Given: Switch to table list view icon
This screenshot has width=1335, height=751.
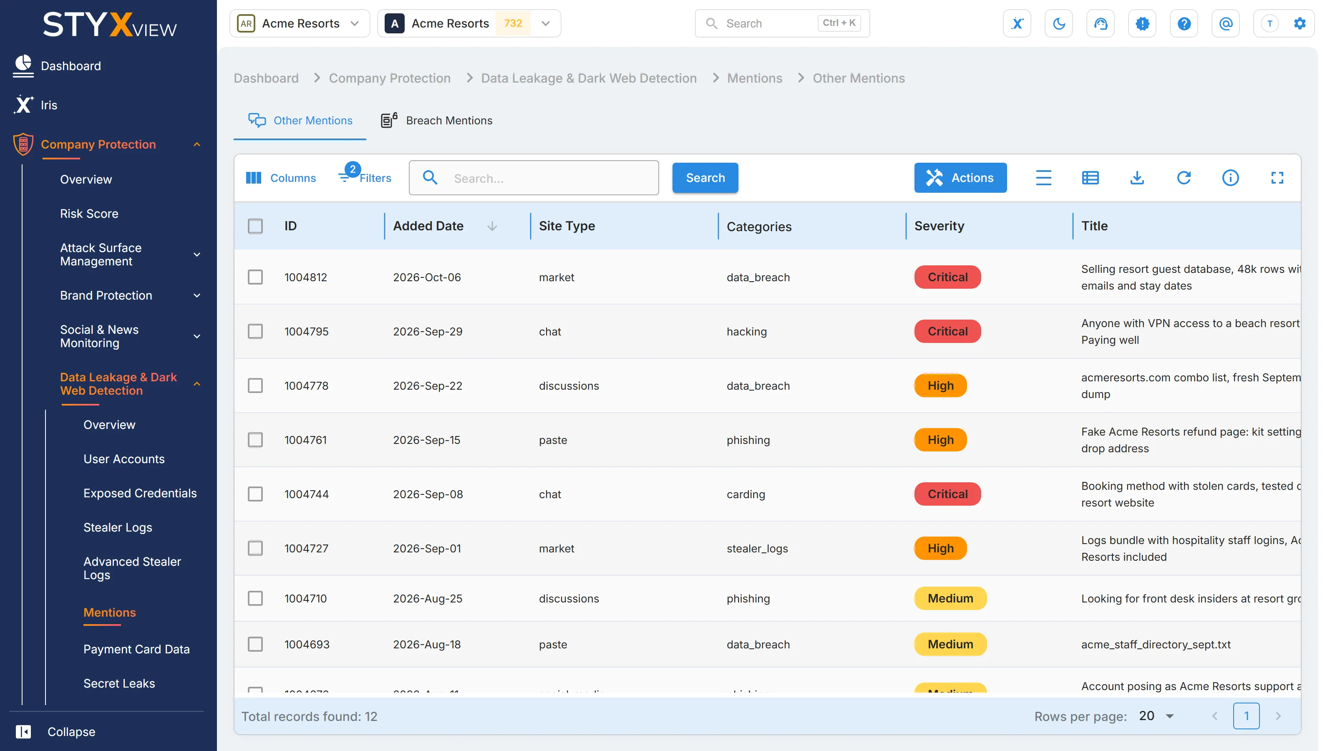Looking at the screenshot, I should [x=1091, y=178].
